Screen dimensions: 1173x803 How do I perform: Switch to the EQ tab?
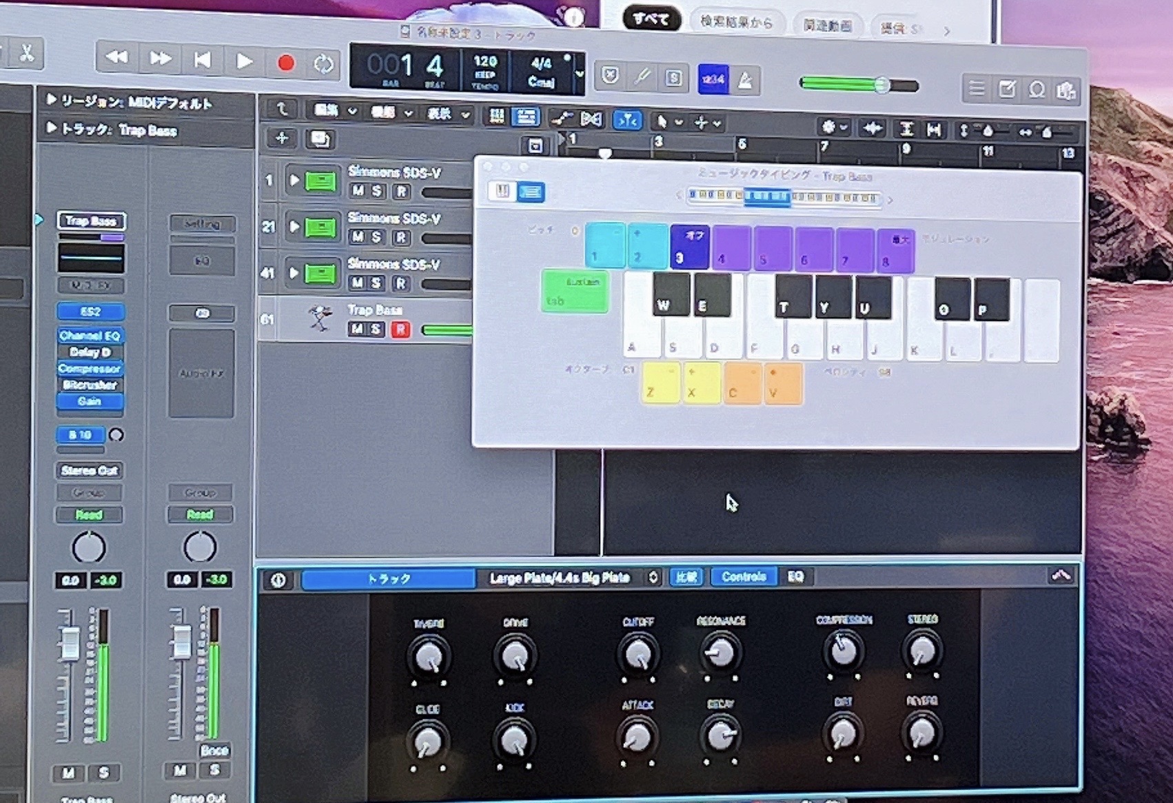click(x=795, y=576)
